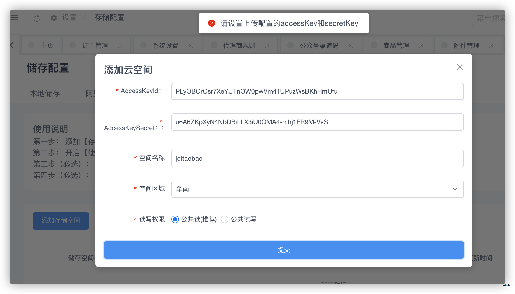Image resolution: width=515 pixels, height=294 pixels.
Task: Close the 代理商规则 tab
Action: tap(267, 46)
